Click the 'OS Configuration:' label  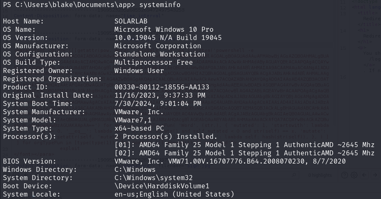tap(38, 54)
